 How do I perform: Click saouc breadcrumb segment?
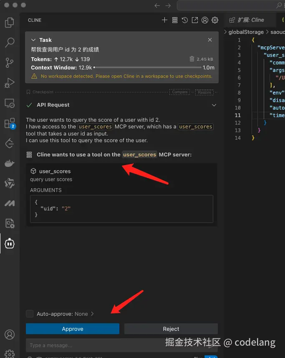(277, 32)
